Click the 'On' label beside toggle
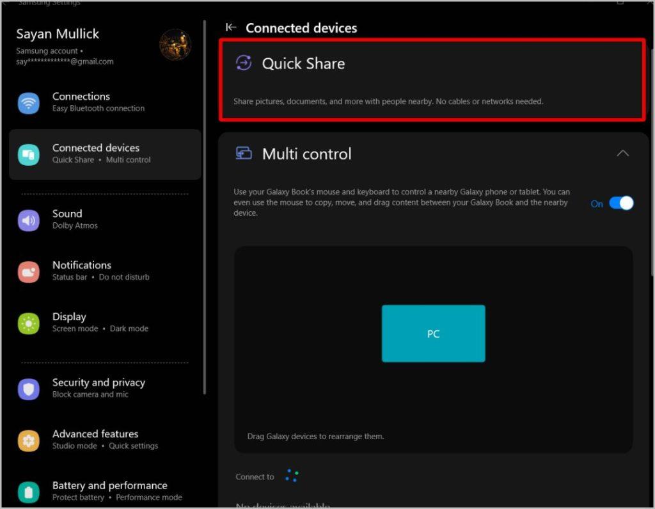Image resolution: width=655 pixels, height=509 pixels. point(597,204)
